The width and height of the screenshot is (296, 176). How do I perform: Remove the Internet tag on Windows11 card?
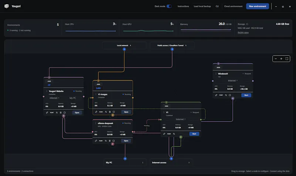pos(237,81)
